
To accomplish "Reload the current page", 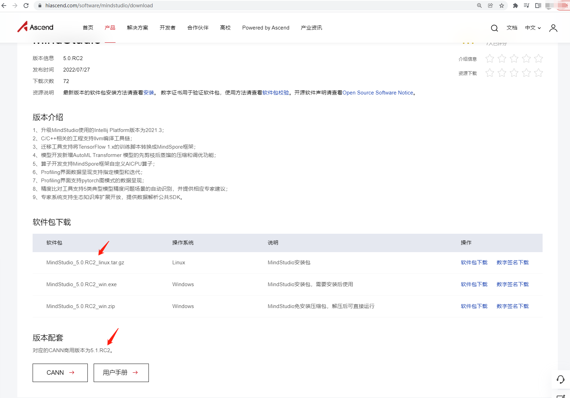I will pos(26,6).
